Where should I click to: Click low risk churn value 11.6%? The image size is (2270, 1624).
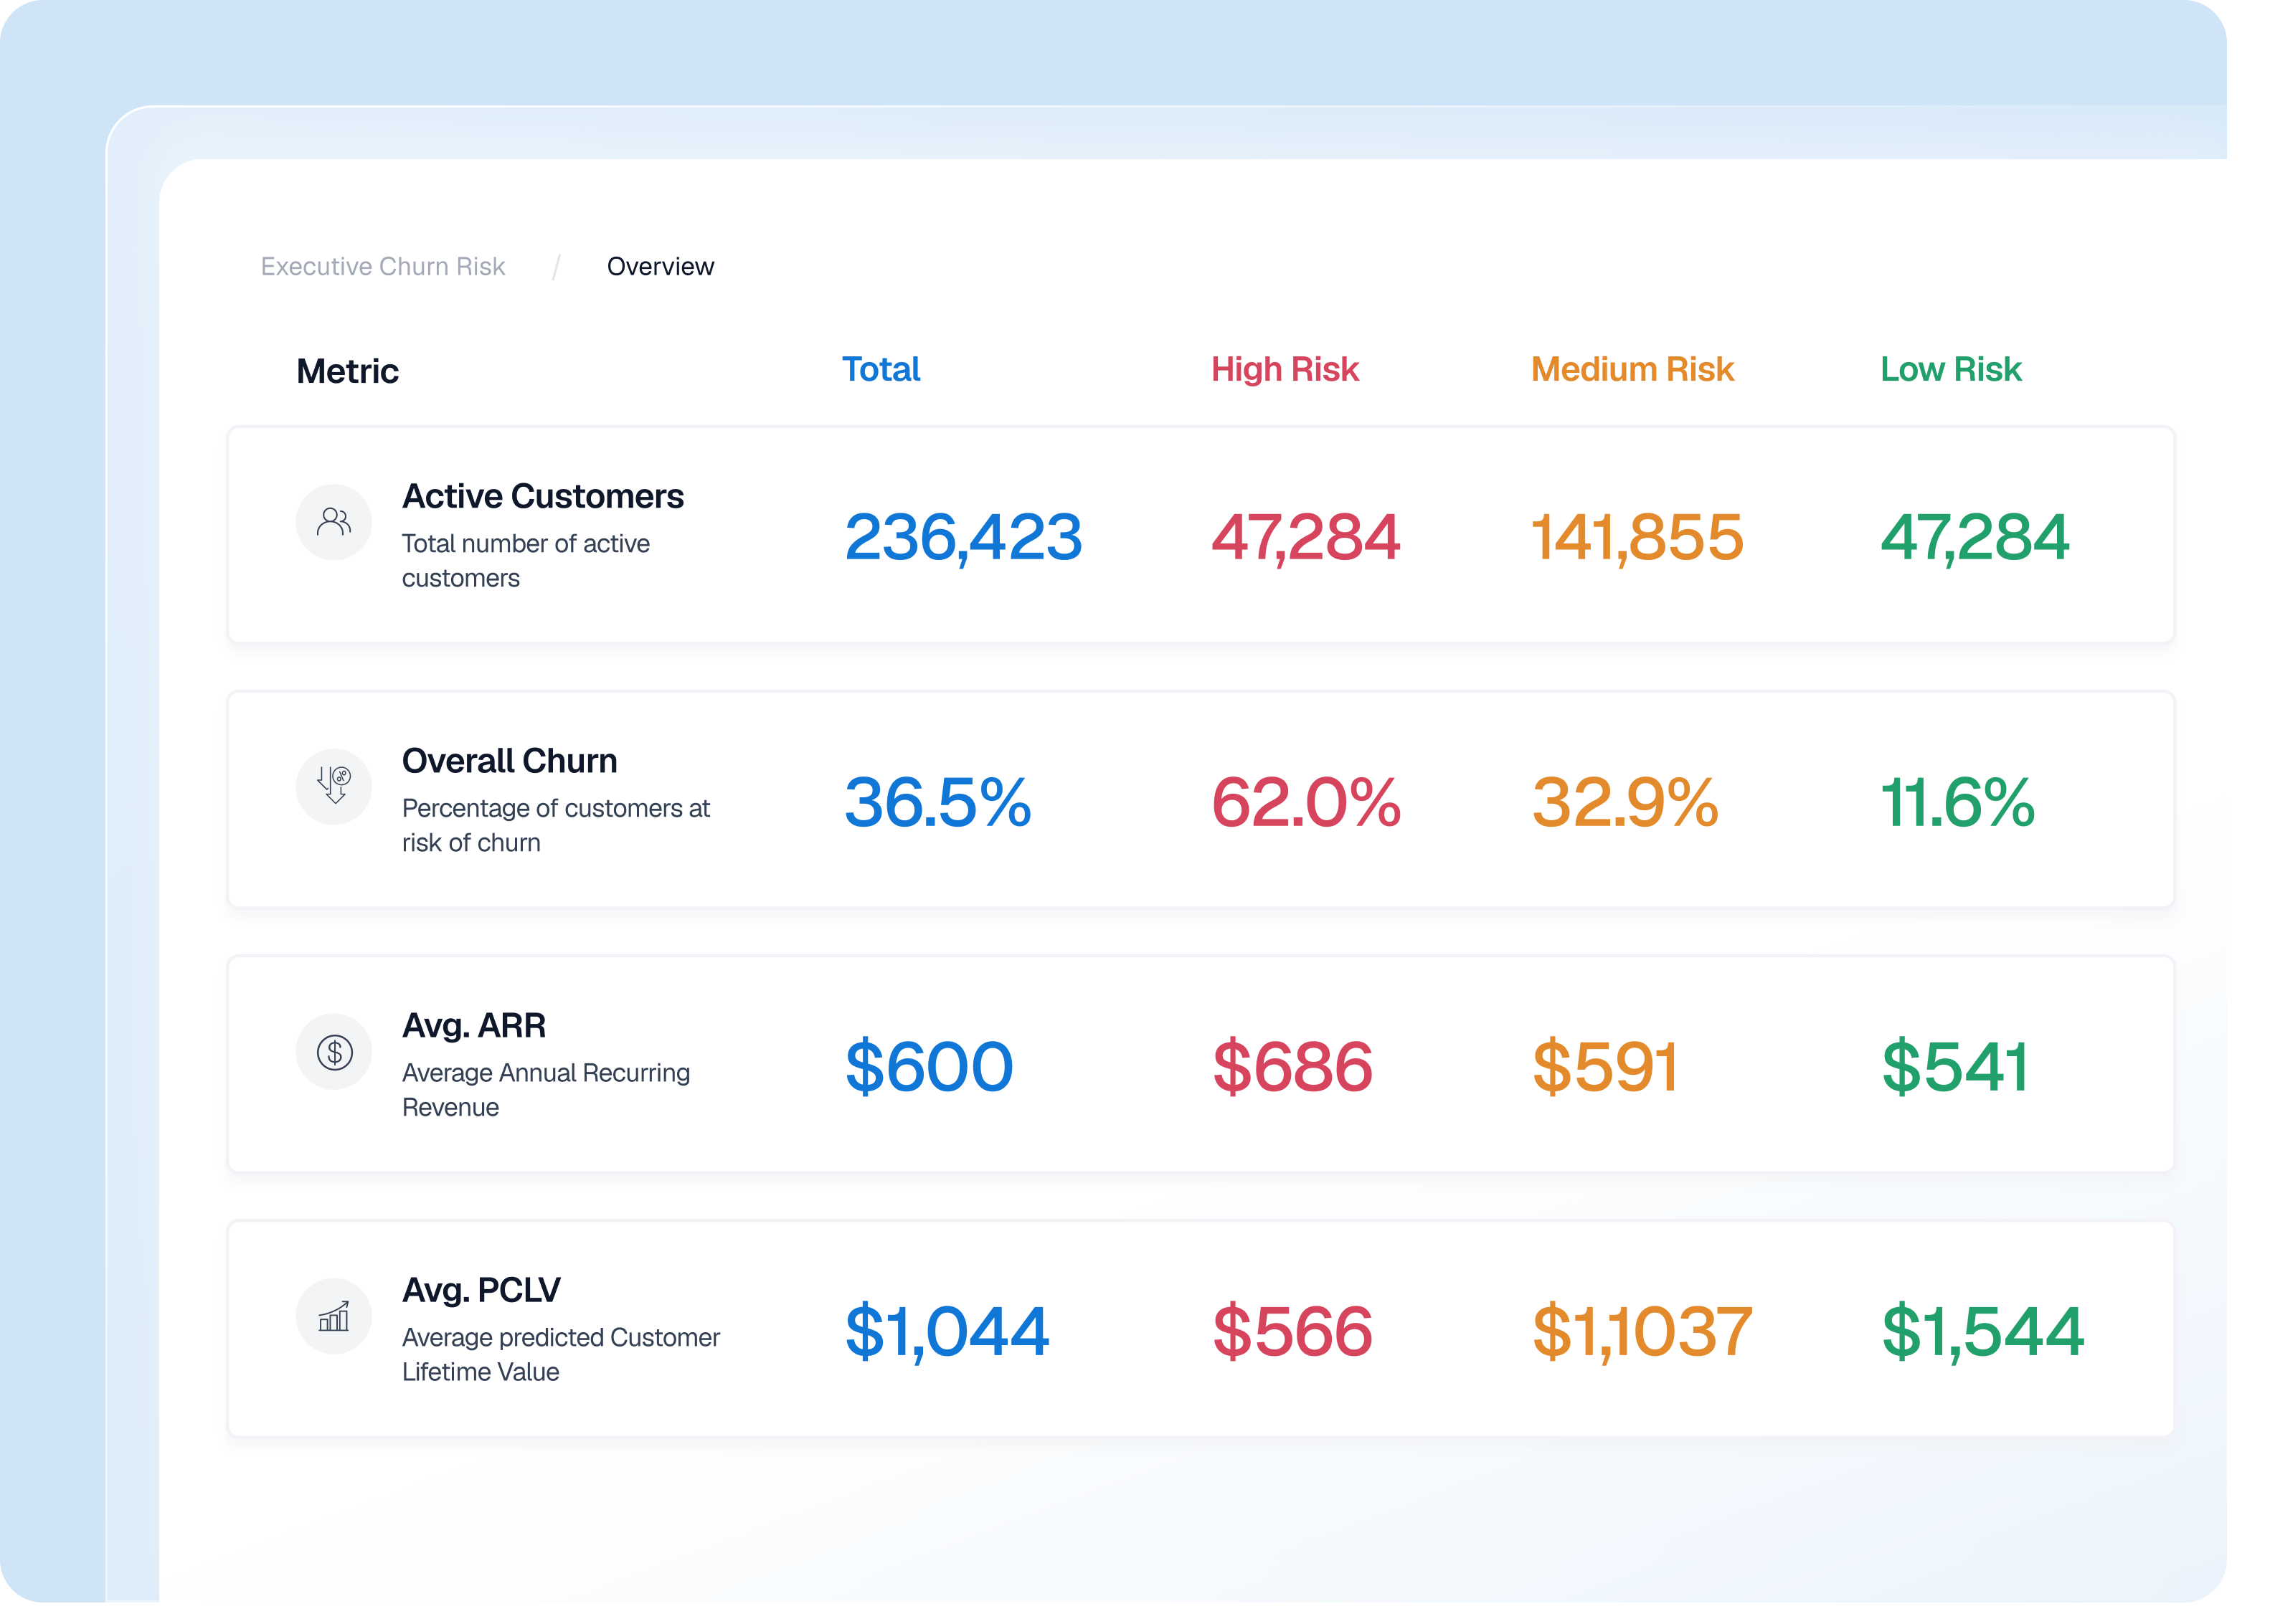tap(1958, 802)
